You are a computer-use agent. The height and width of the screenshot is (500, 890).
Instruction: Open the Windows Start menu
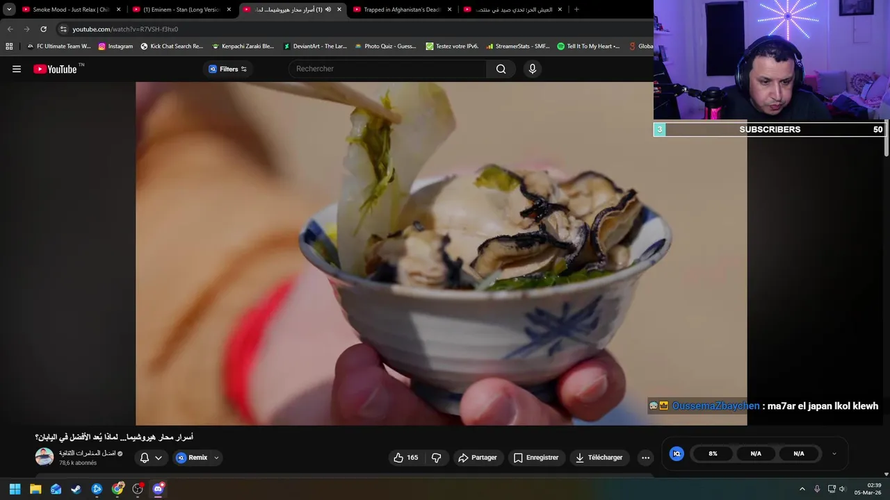pos(15,489)
